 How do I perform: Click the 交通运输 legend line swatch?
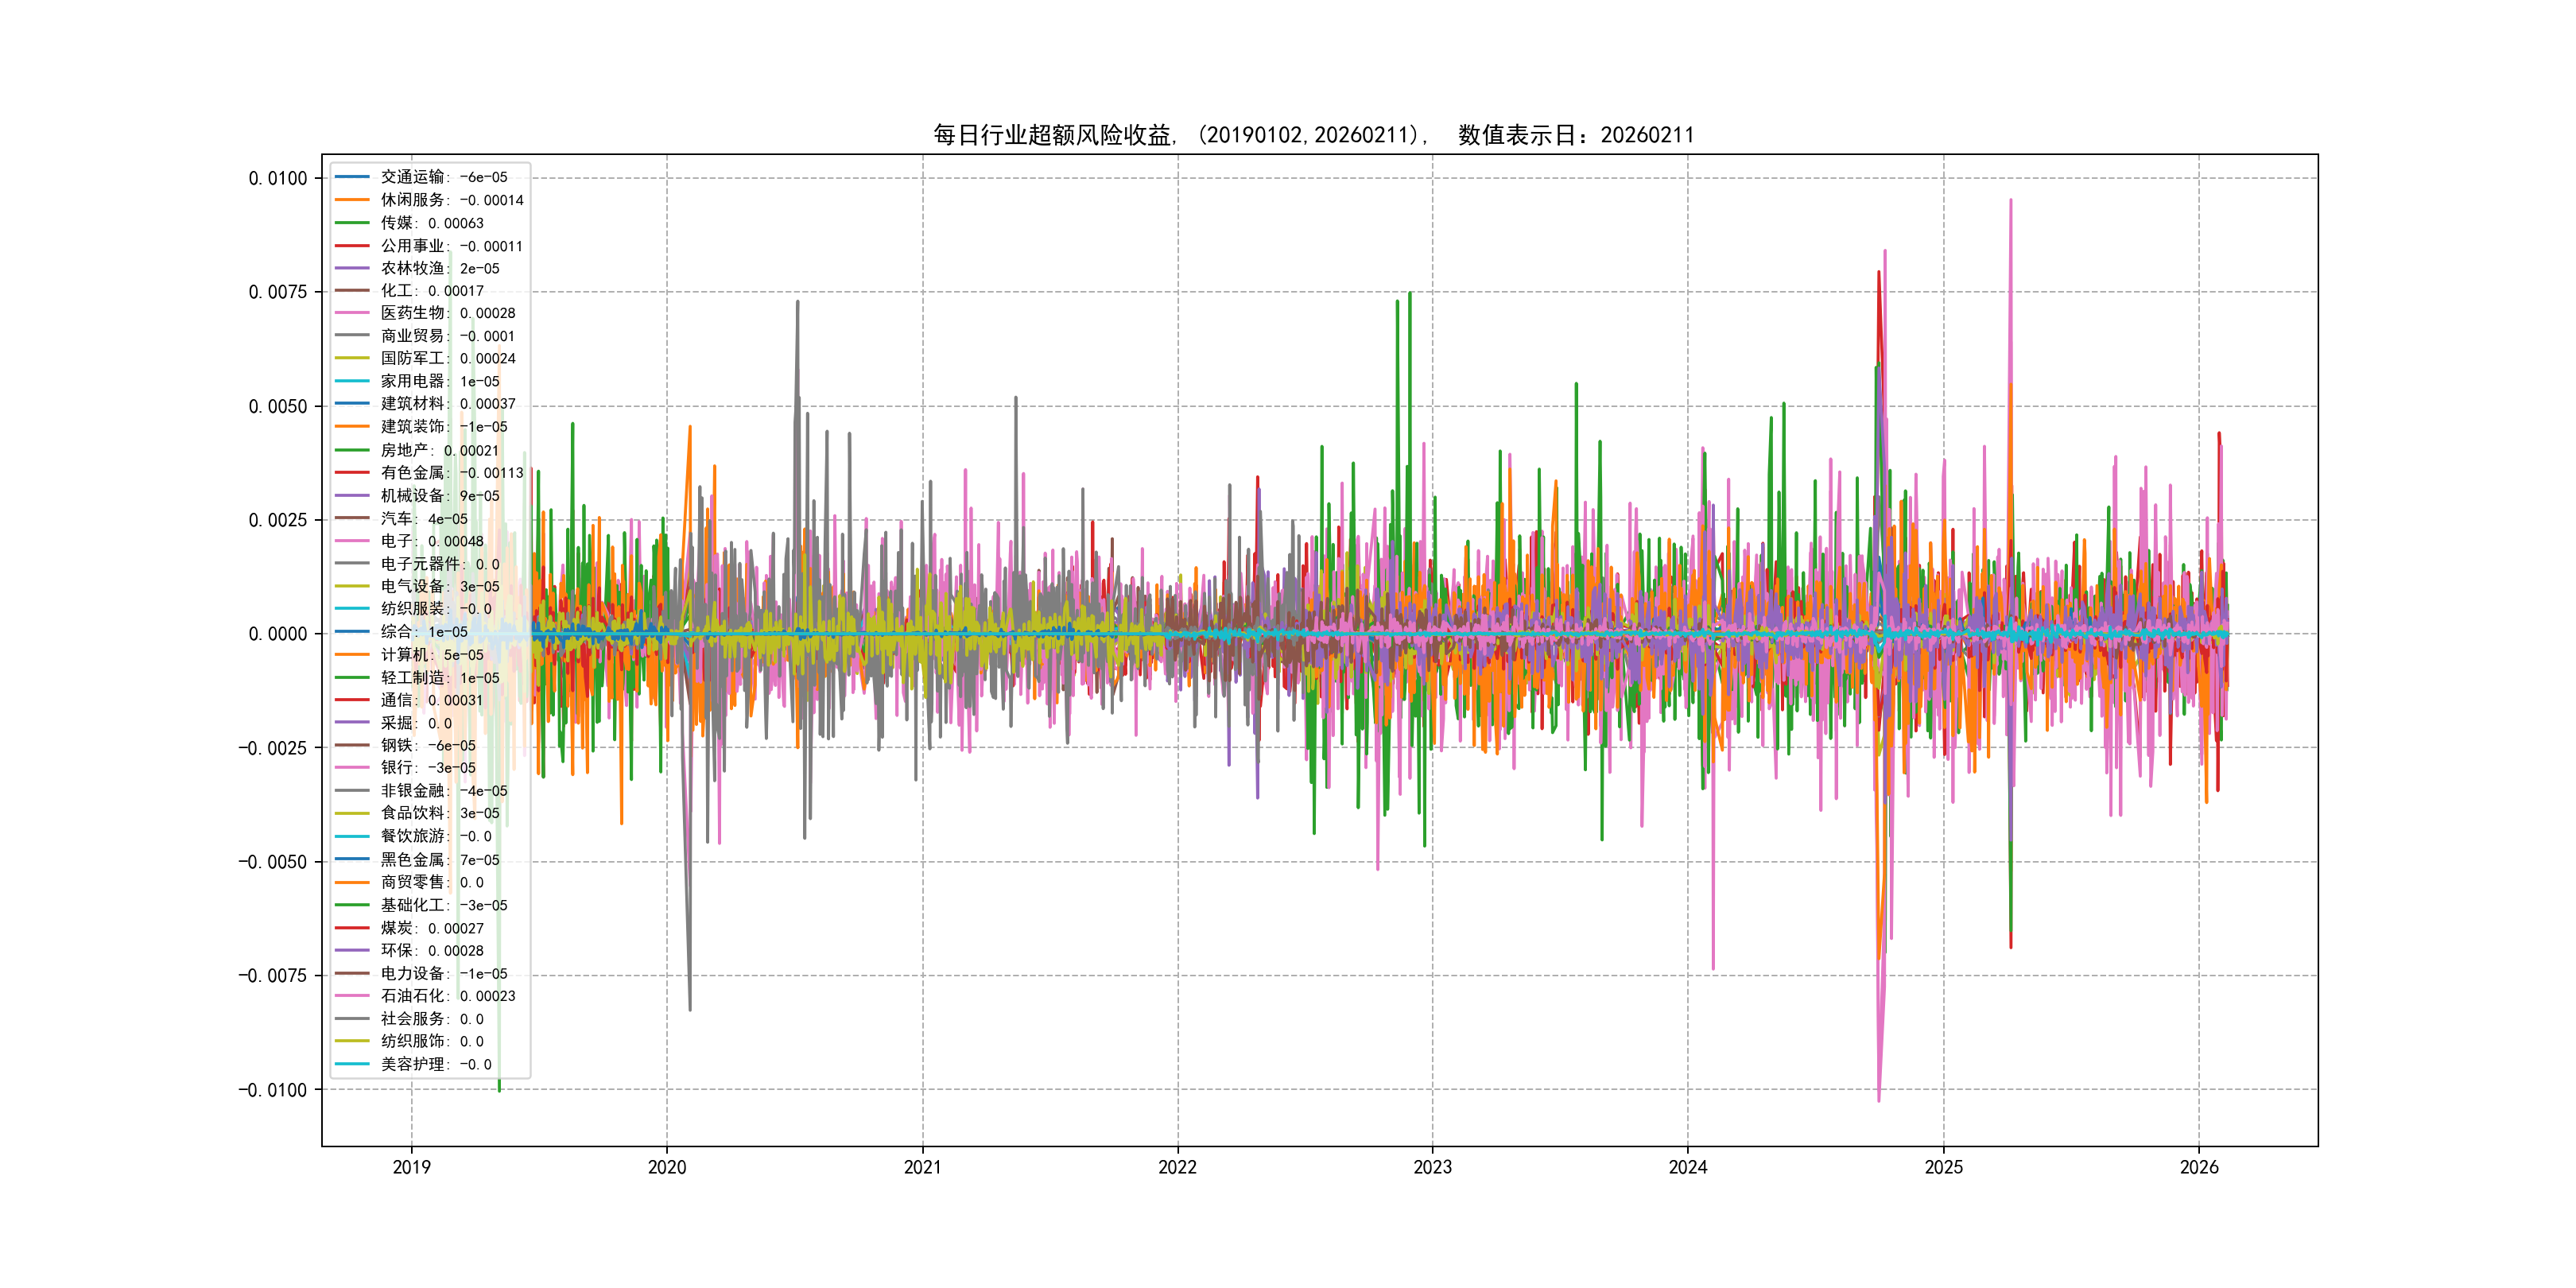[352, 177]
